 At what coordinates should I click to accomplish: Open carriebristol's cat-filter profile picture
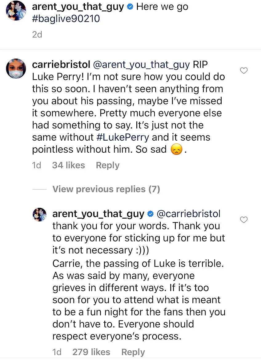(16, 68)
